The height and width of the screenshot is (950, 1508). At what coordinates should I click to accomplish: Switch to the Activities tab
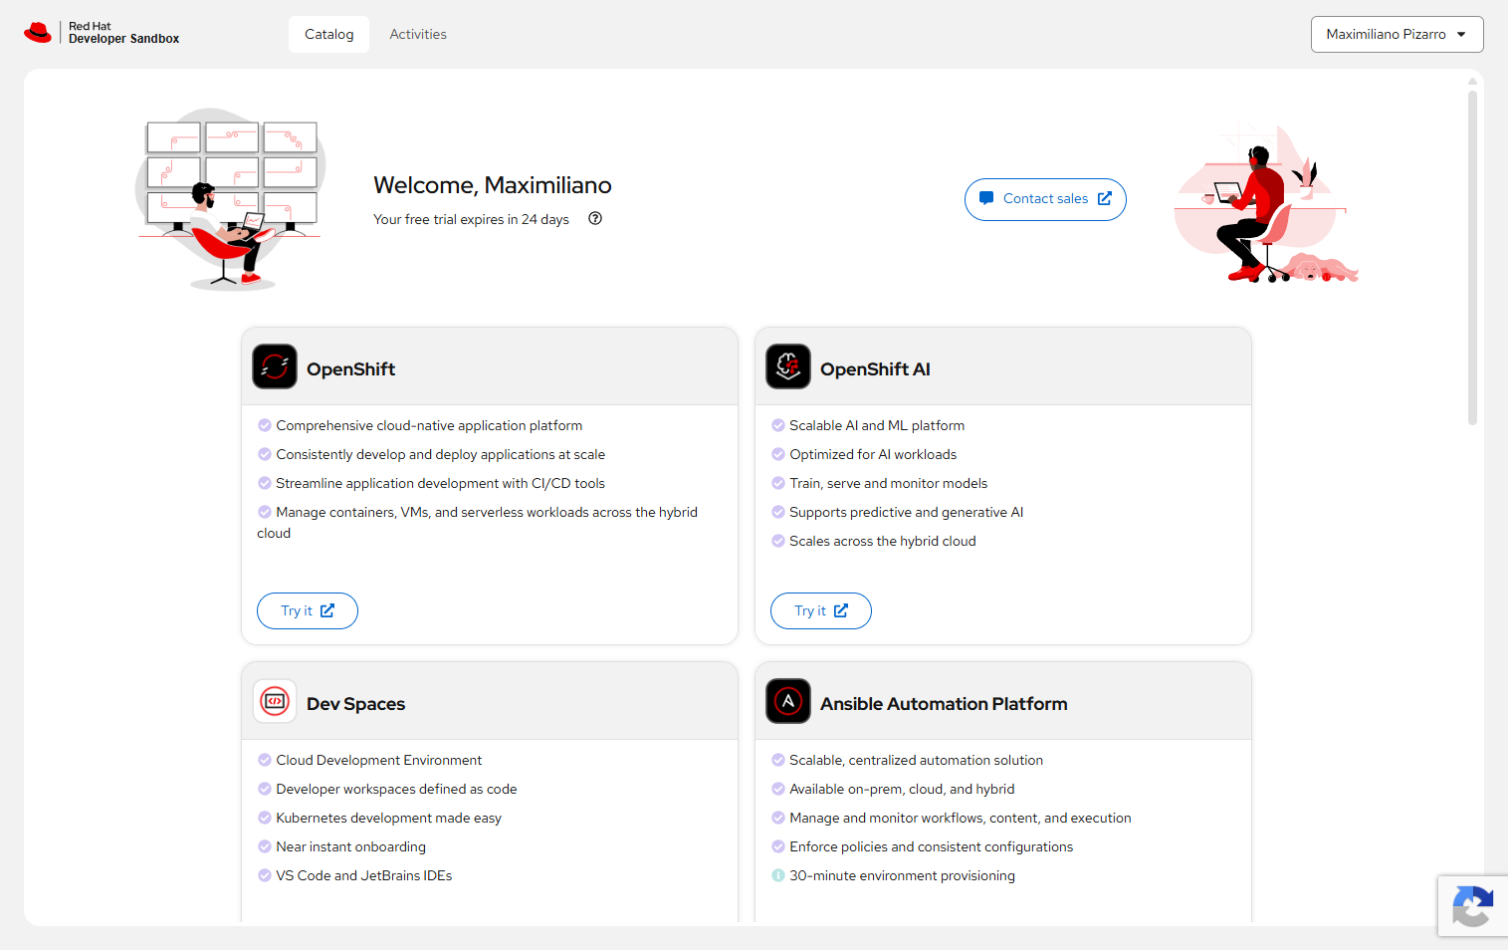418,34
